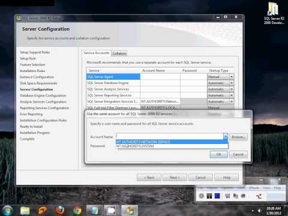Open CamStudio's Effects menu
This screenshot has width=288, height=216.
(254, 188)
